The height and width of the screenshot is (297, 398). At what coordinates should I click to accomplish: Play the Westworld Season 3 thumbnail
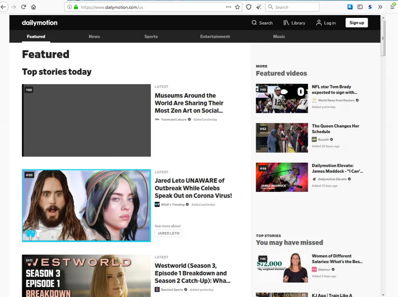pos(86,276)
